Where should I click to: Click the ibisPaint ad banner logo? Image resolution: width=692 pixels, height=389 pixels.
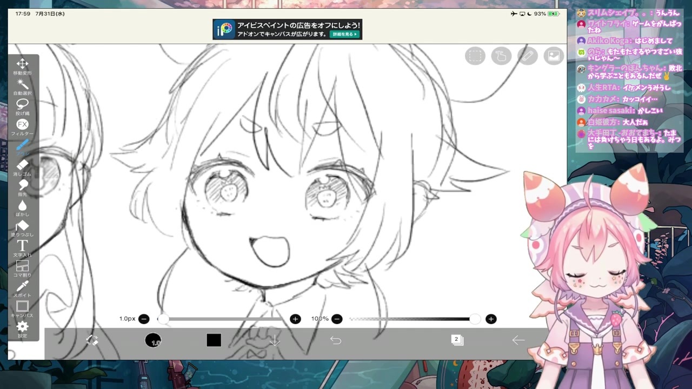224,29
